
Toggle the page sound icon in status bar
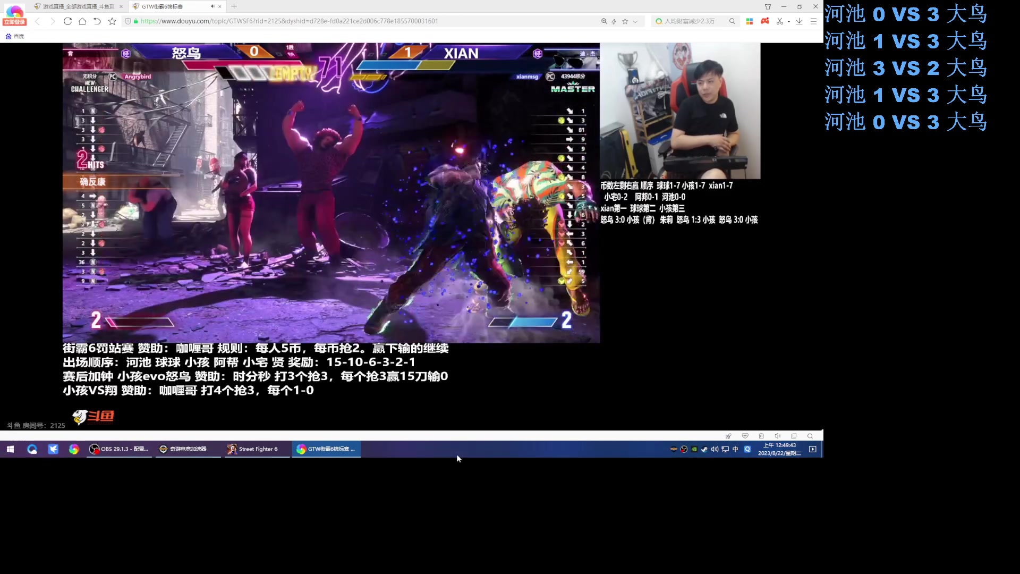pos(777,436)
